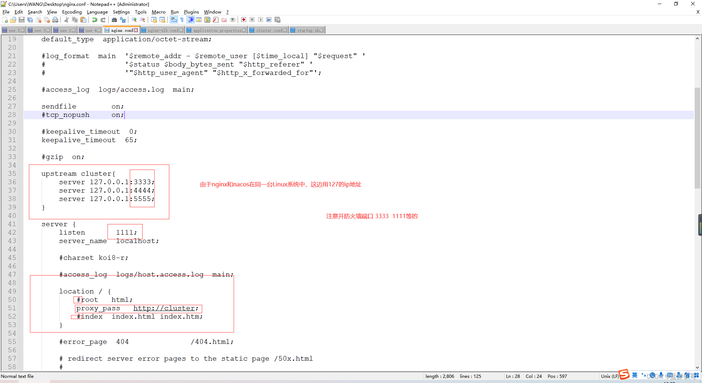This screenshot has width=702, height=383.
Task: Click the green Undo arrow
Action: pyautogui.click(x=95, y=20)
